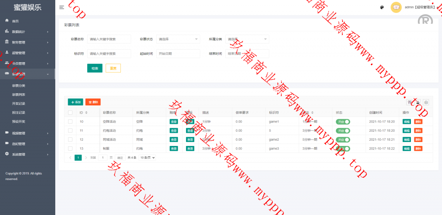Check the checkbox for row ID 12
The image size is (442, 215).
[70, 139]
